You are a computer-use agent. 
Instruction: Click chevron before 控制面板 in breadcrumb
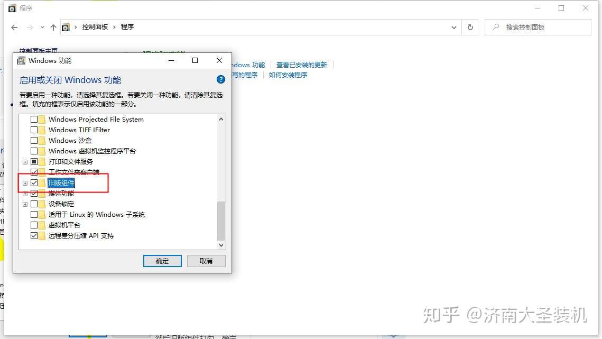[x=76, y=27]
